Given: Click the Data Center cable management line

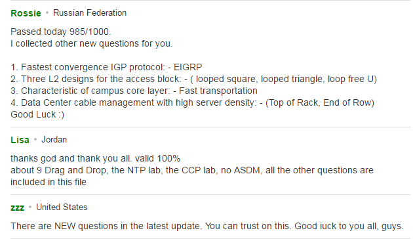Looking at the screenshot, I should click(x=193, y=102).
